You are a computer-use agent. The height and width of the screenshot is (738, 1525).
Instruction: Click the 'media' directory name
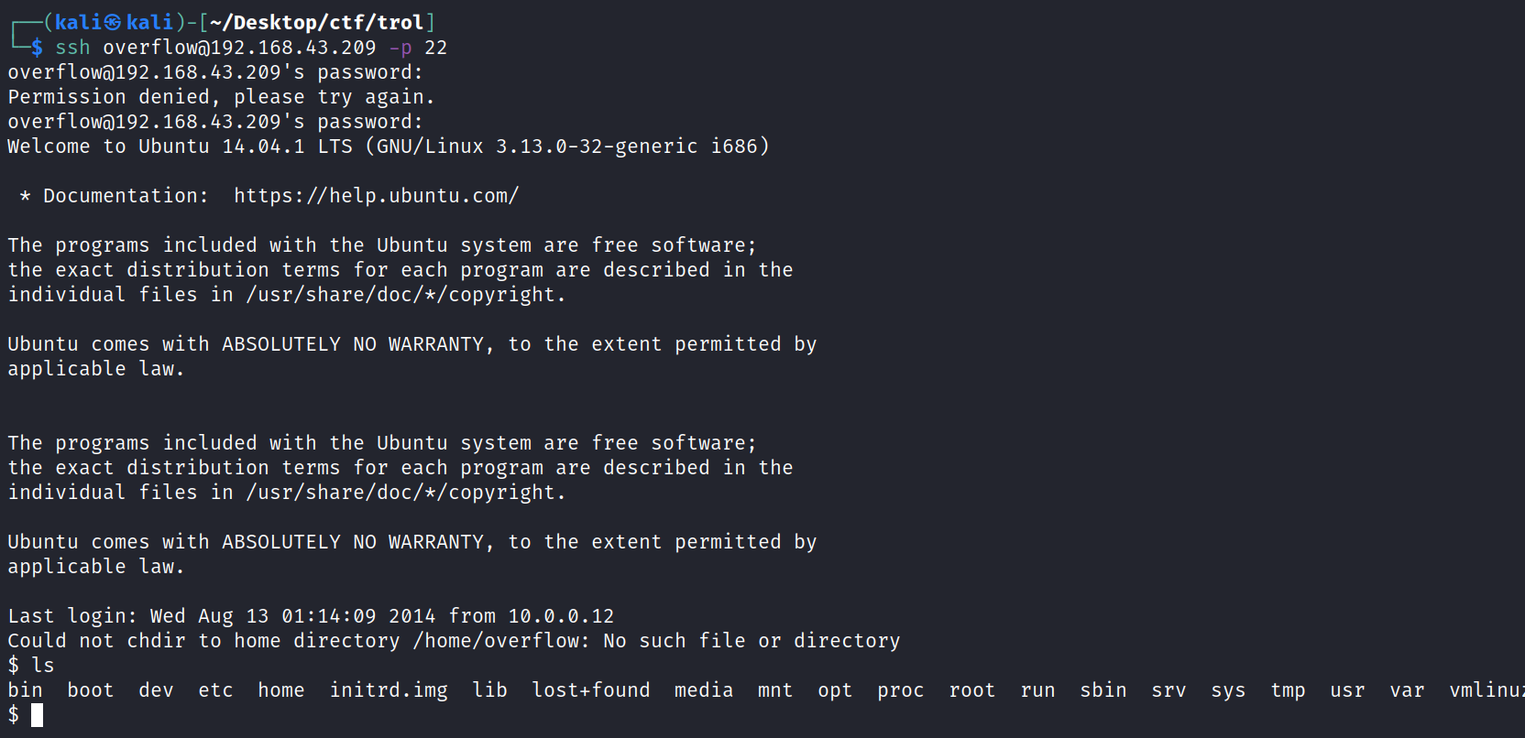pos(703,690)
